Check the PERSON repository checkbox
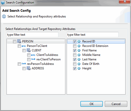 point(14,41)
